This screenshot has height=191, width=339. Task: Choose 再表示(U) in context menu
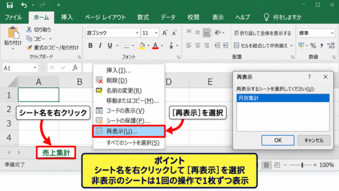pos(129,131)
